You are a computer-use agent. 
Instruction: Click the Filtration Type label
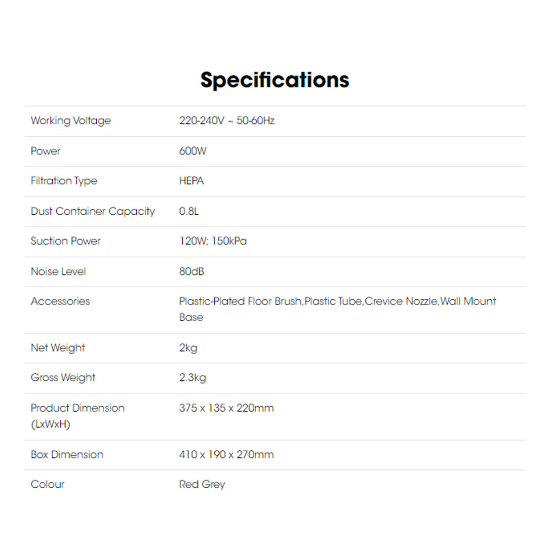pyautogui.click(x=64, y=181)
